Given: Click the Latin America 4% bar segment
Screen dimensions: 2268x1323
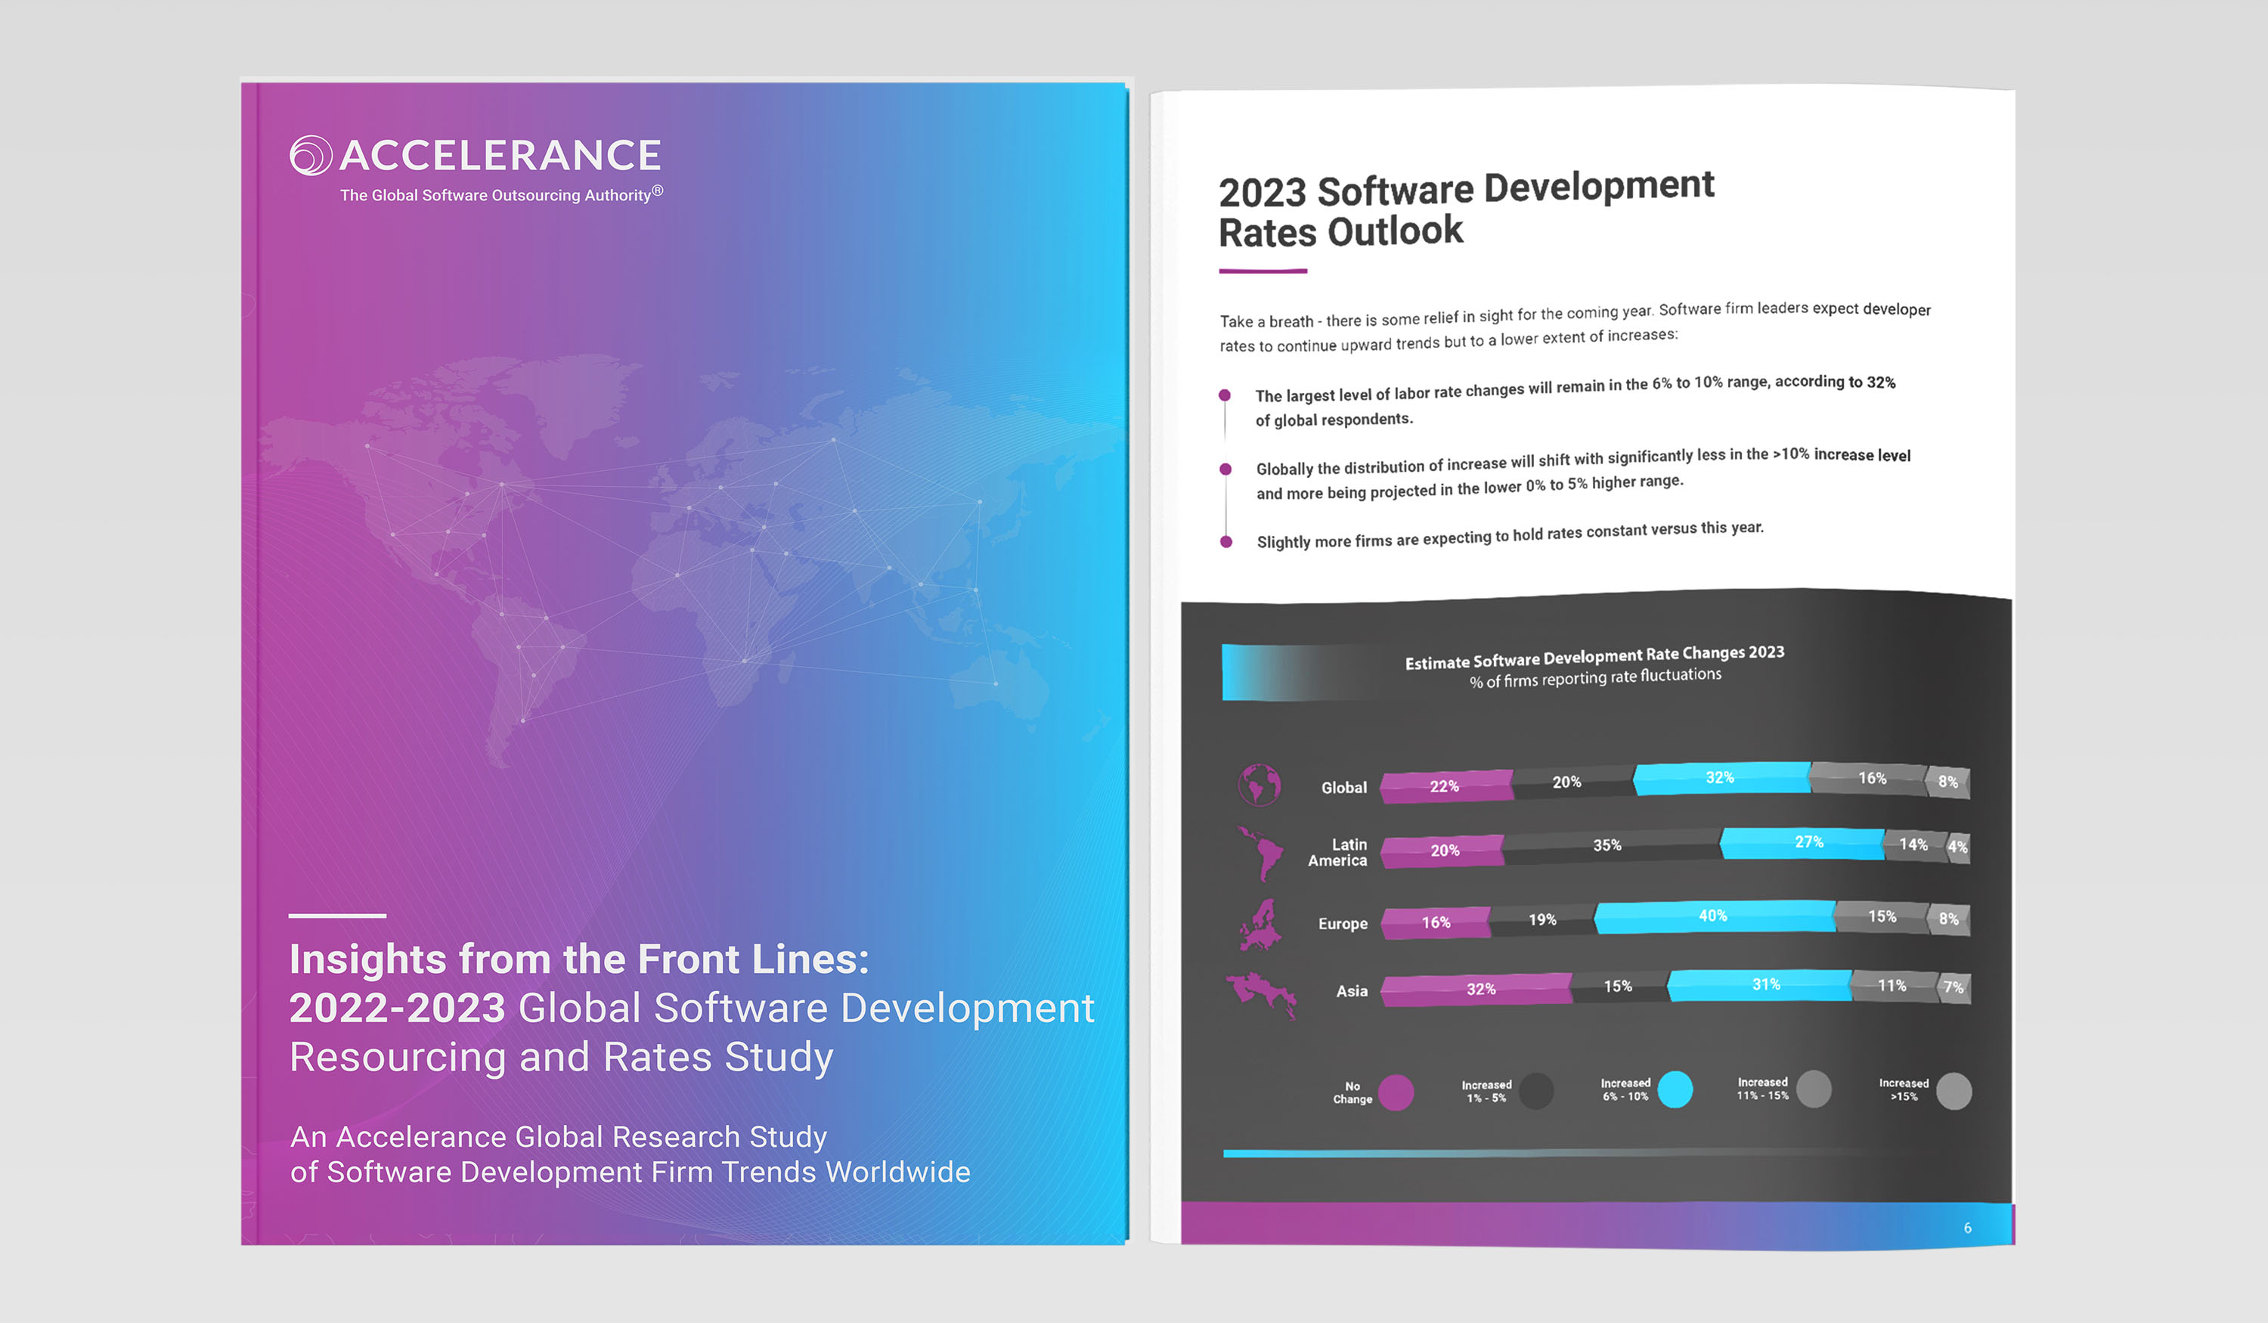Looking at the screenshot, I should pyautogui.click(x=1958, y=847).
